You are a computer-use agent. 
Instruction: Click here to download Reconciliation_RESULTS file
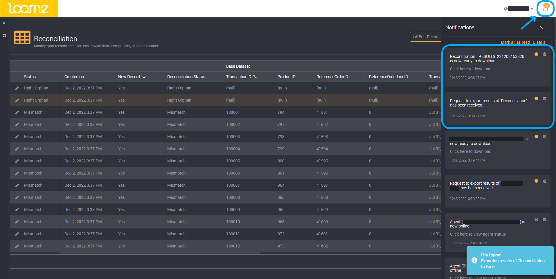[x=471, y=69]
